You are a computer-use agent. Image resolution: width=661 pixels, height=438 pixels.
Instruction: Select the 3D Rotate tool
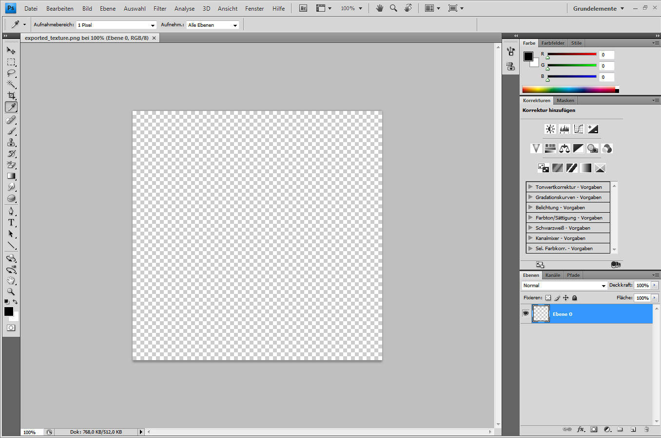11,258
